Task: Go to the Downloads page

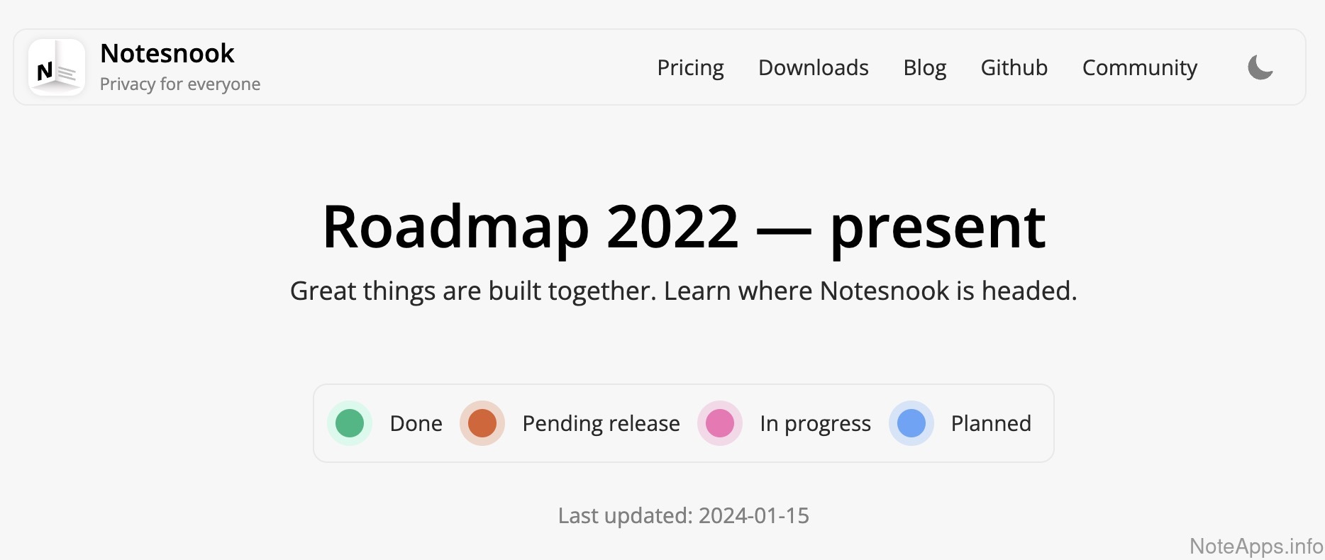Action: (813, 67)
